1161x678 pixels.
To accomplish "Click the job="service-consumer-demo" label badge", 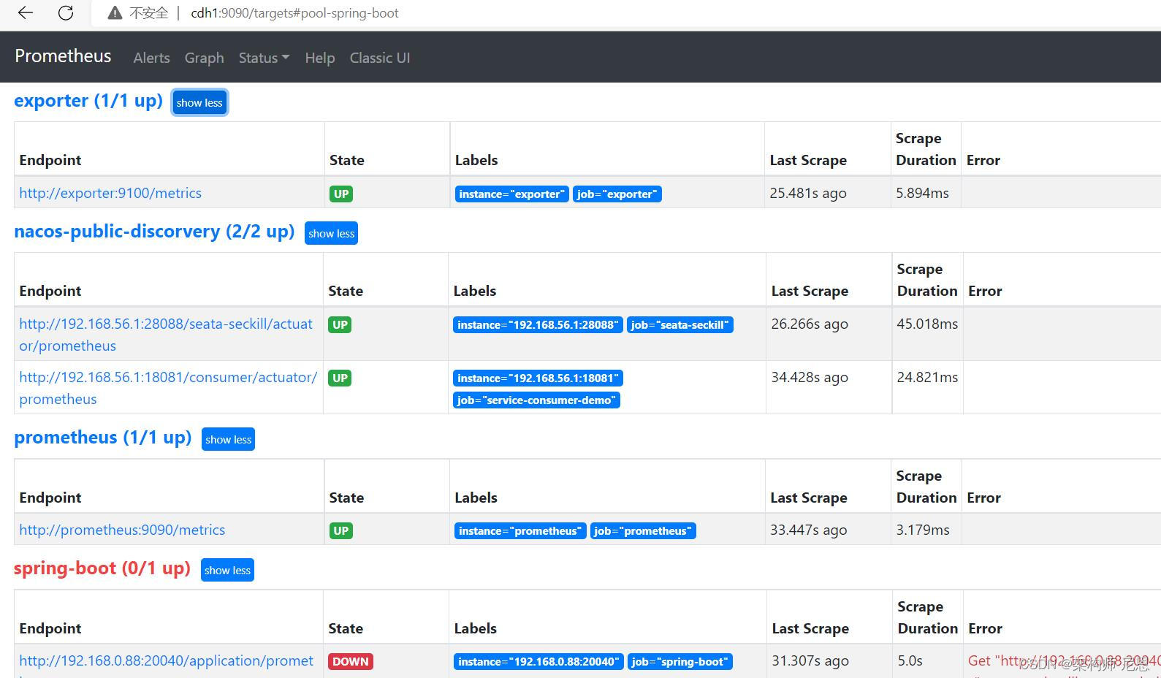I will click(x=536, y=400).
